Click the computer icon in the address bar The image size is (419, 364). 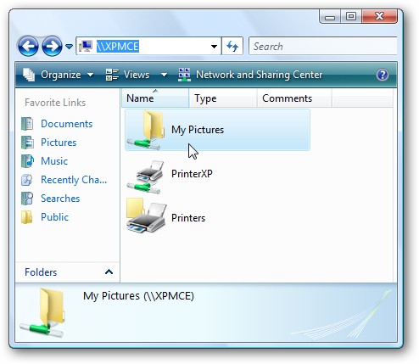coord(86,46)
